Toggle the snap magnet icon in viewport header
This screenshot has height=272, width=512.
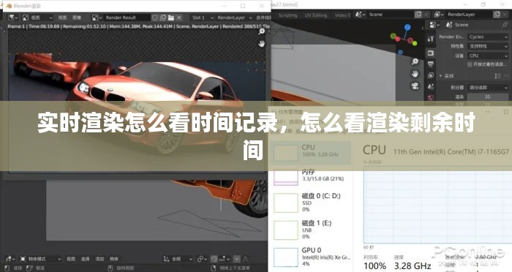[x=214, y=259]
